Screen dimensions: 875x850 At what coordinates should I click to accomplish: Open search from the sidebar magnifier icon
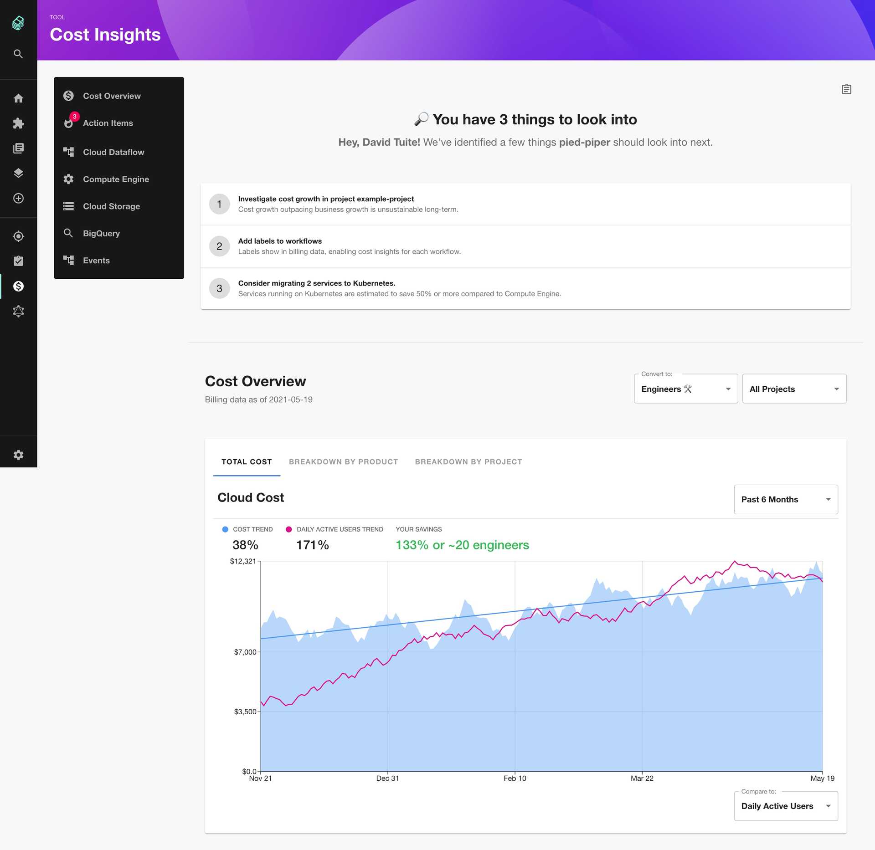[x=18, y=54]
